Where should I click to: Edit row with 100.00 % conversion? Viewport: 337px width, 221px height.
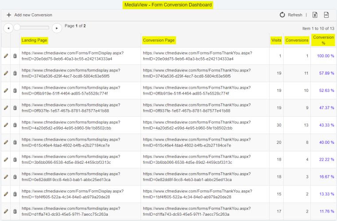click(x=6, y=56)
